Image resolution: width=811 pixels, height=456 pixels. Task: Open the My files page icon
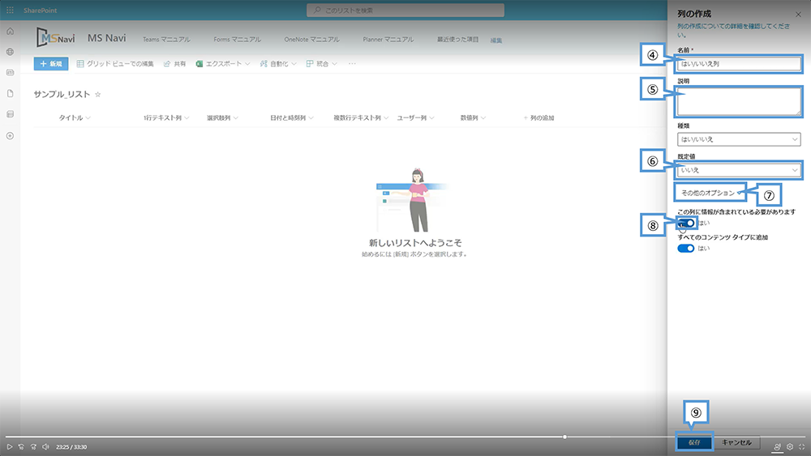[x=10, y=93]
